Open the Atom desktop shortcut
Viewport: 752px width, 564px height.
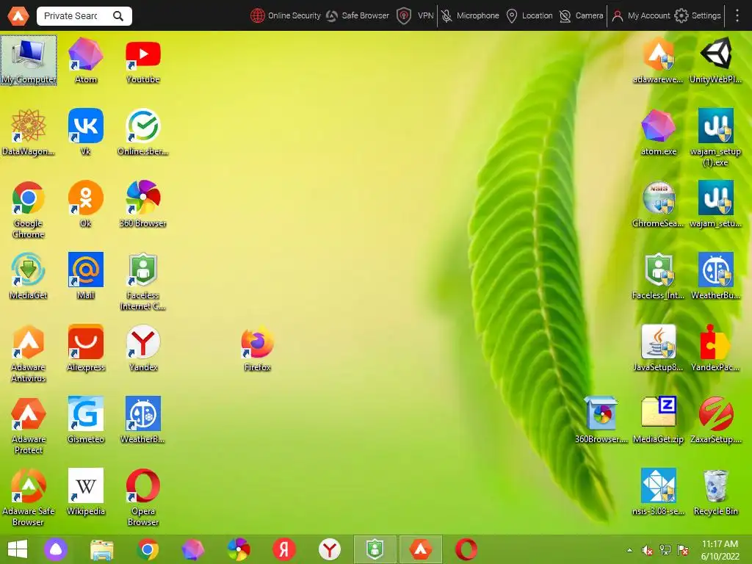point(85,60)
